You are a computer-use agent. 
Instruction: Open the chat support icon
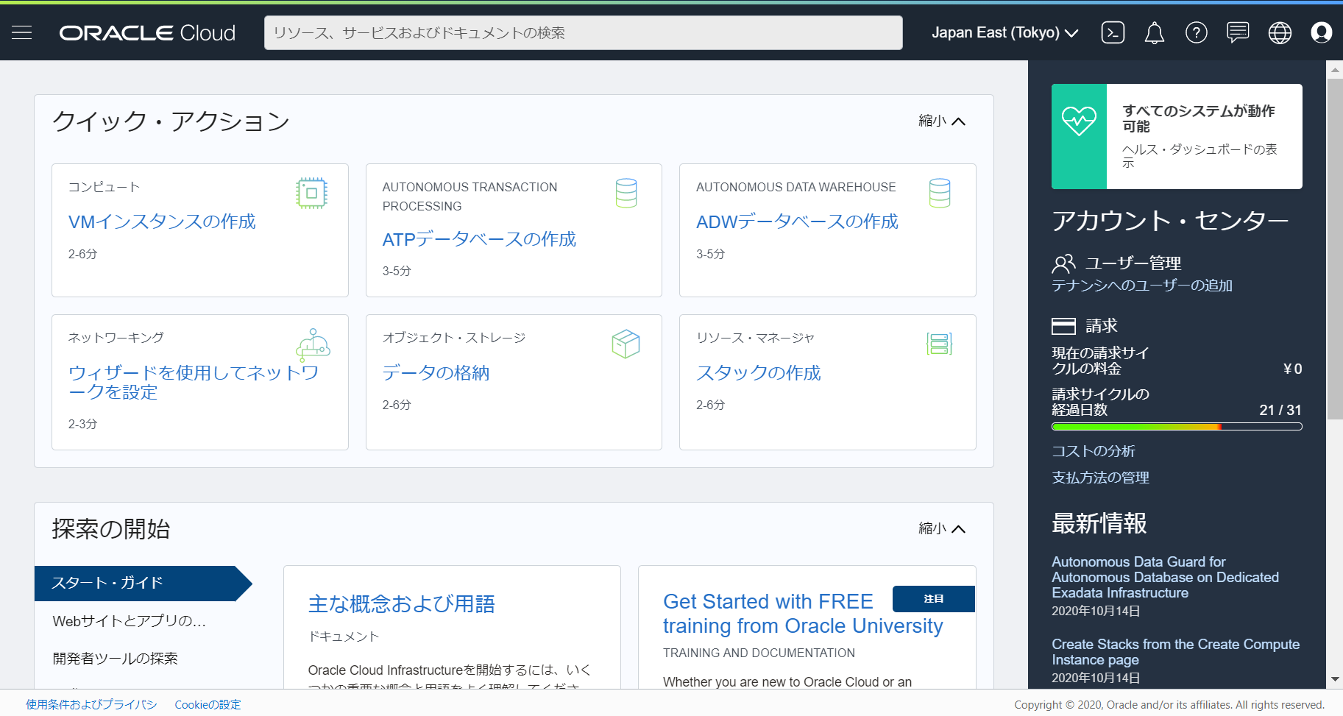tap(1238, 32)
